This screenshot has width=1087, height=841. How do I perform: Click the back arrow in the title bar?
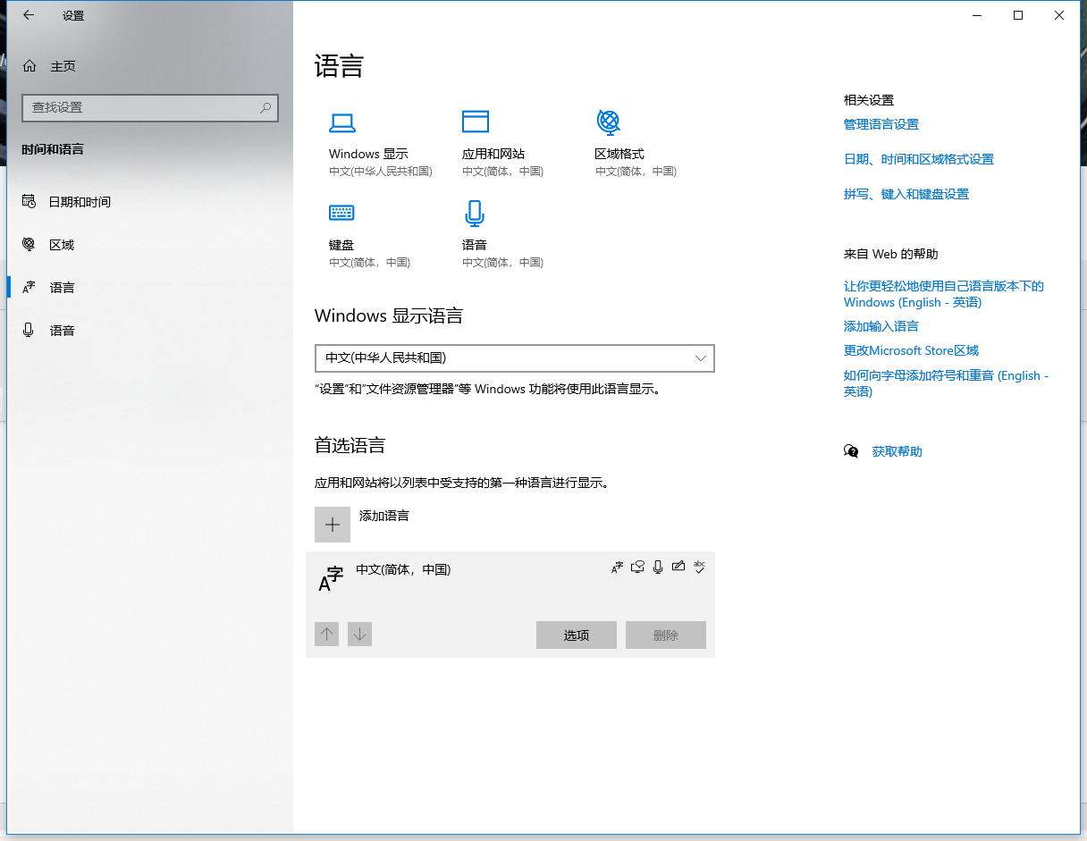click(x=29, y=15)
